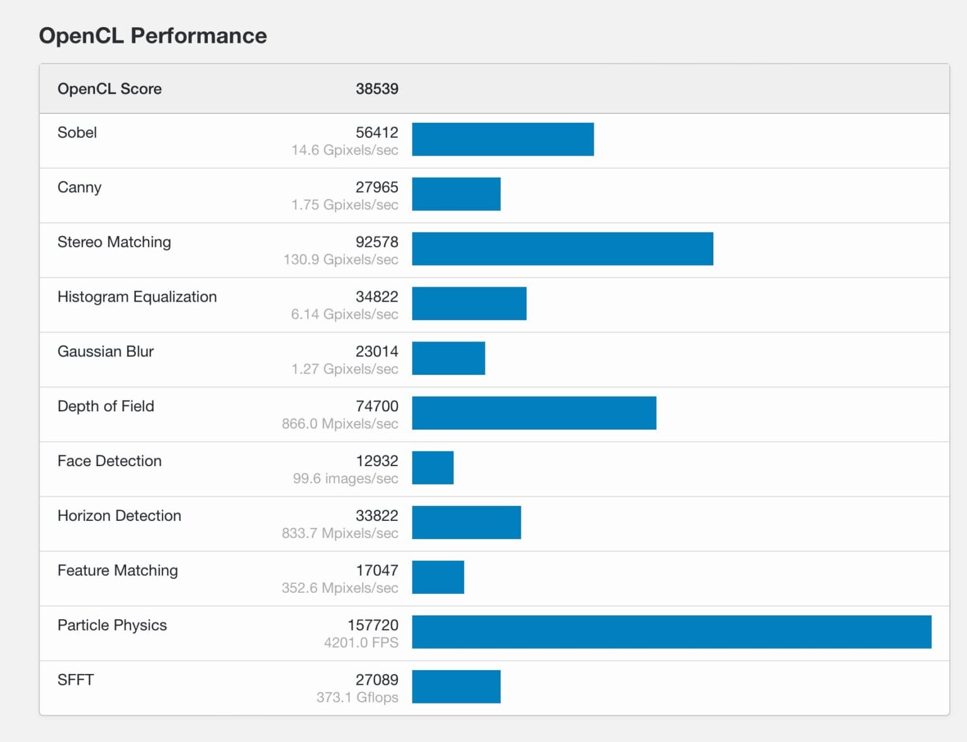The height and width of the screenshot is (742, 967).
Task: Click the 4201.0 FPS text
Action: 361,642
